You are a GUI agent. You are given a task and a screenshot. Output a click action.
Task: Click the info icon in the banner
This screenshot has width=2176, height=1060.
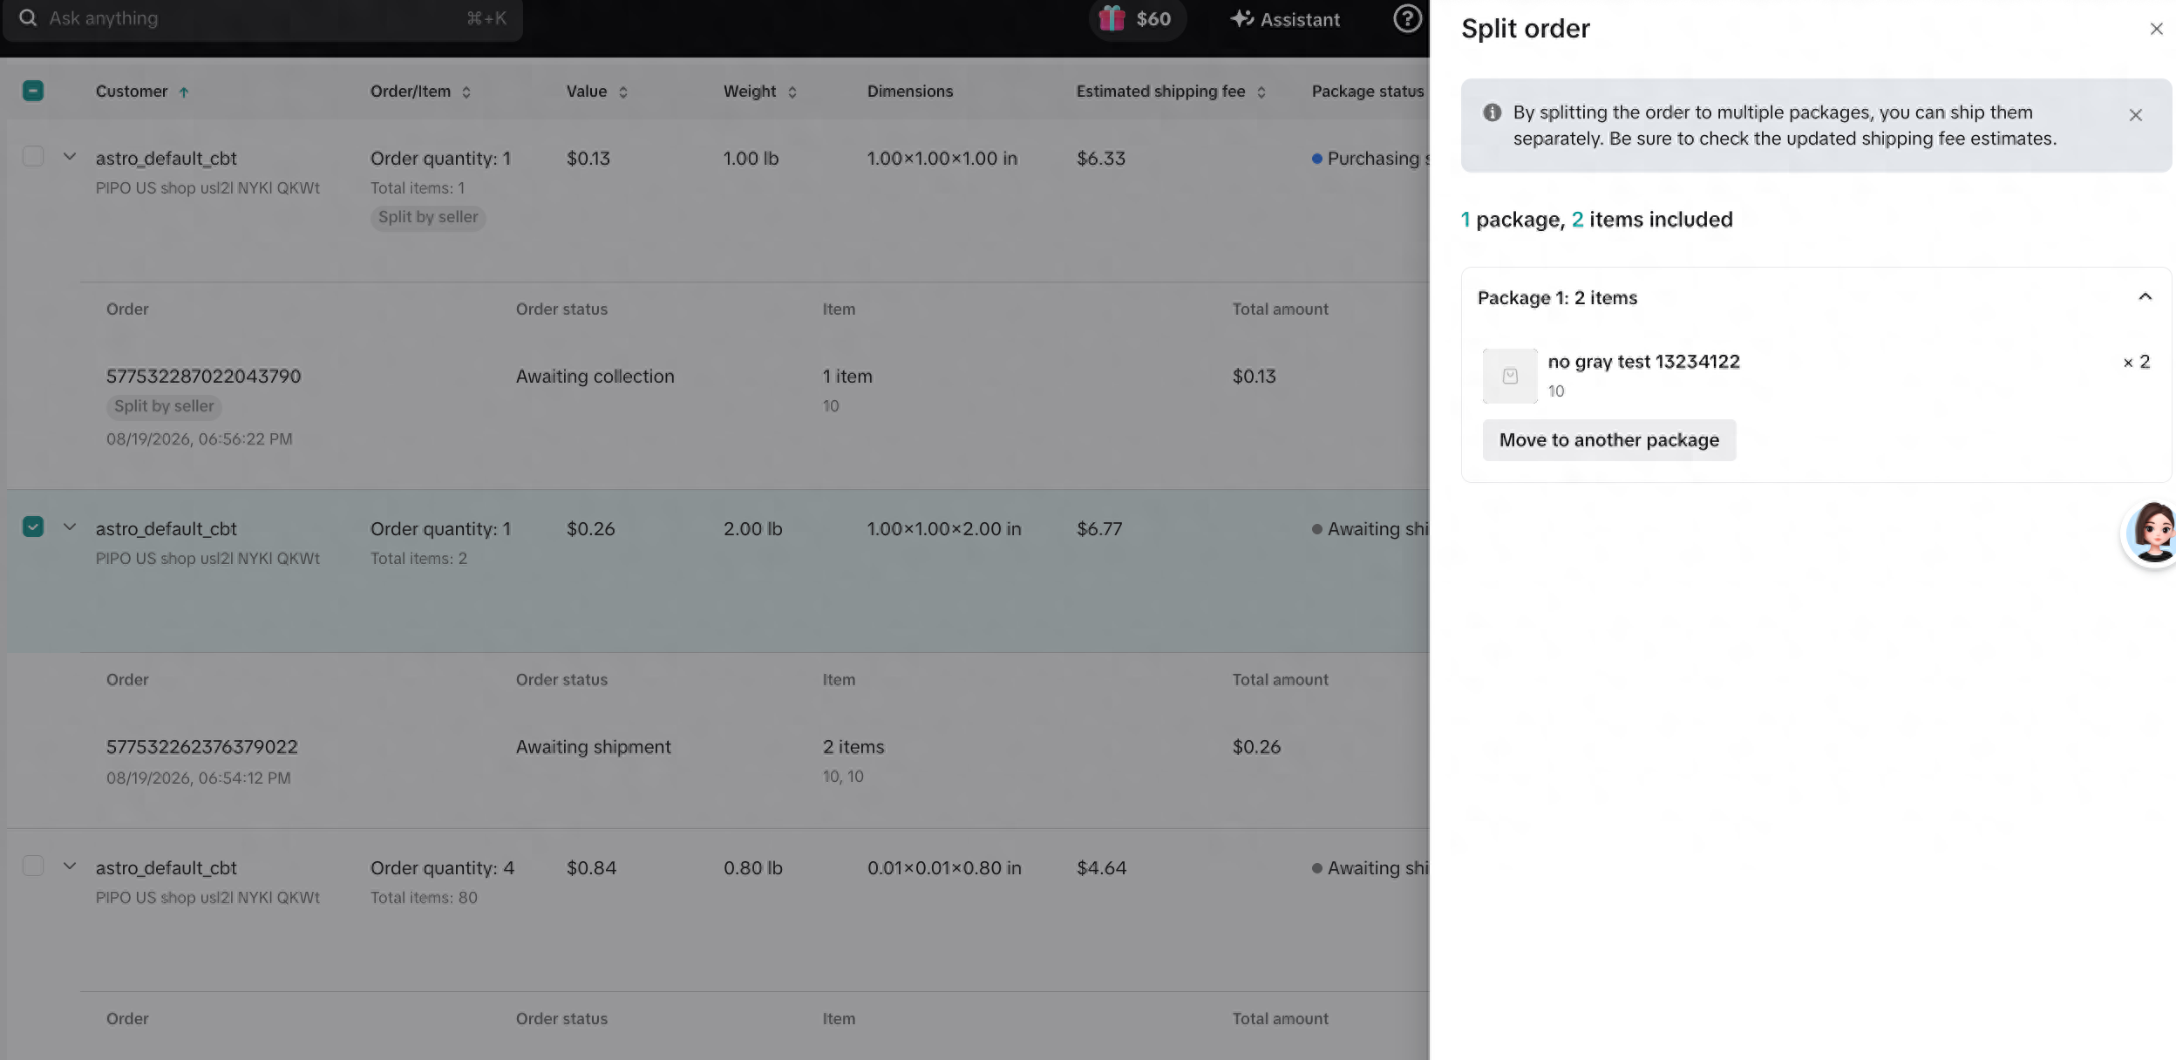click(1492, 112)
